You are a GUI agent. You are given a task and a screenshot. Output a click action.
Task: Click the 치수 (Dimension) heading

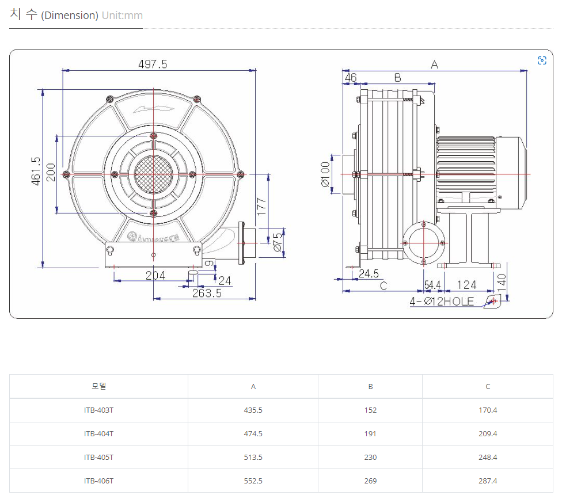pos(54,15)
